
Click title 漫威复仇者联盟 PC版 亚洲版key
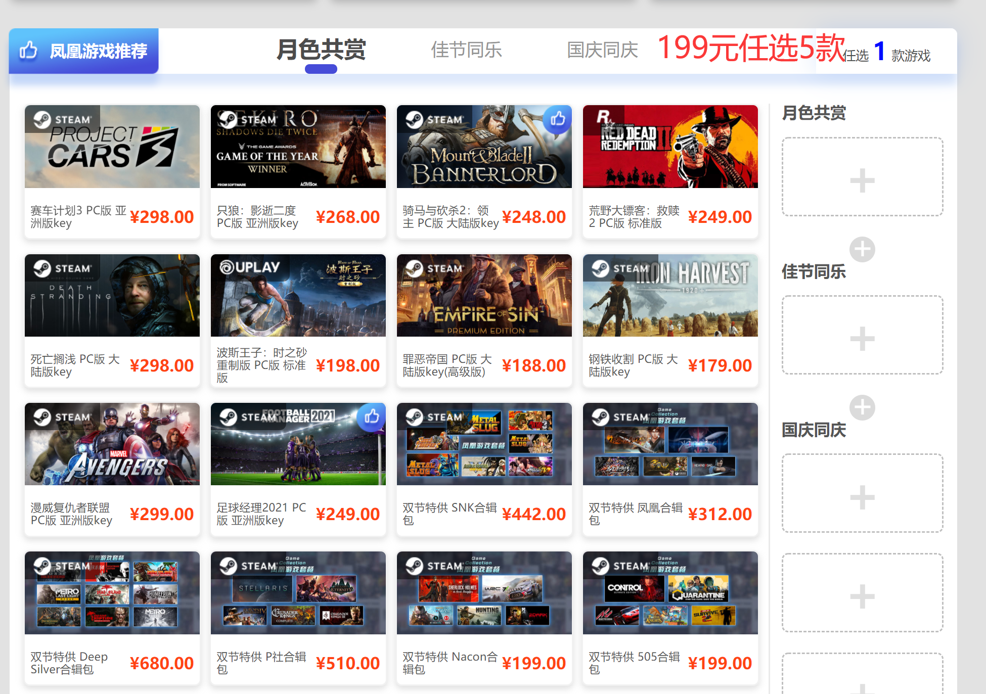[71, 514]
